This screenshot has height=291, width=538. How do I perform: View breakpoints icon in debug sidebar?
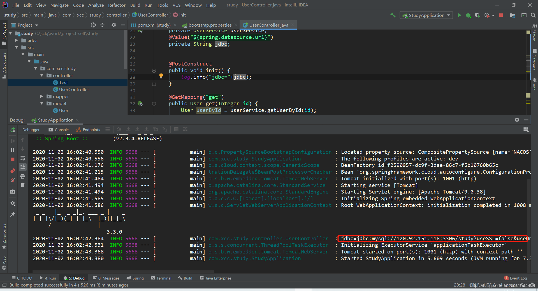(x=13, y=171)
